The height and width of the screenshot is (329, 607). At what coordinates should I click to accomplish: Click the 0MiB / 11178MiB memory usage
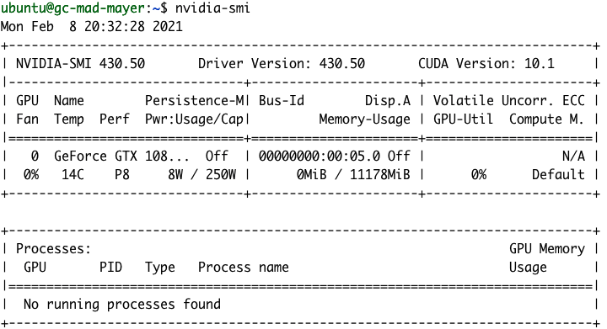(353, 174)
